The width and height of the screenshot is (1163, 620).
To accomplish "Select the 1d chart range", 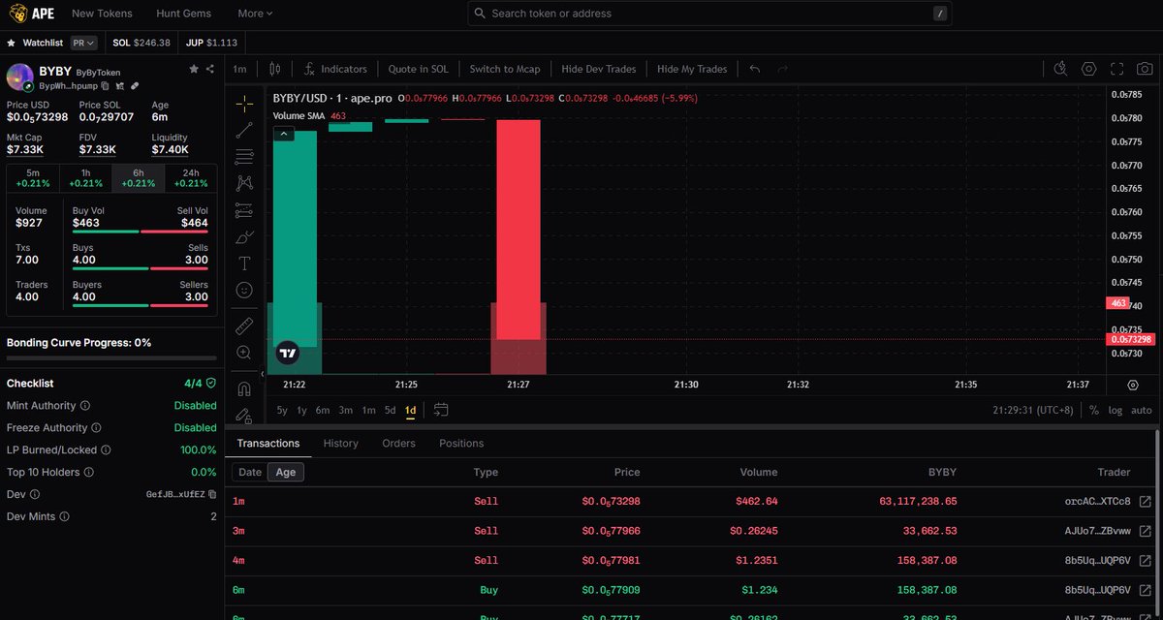I will (x=410, y=410).
